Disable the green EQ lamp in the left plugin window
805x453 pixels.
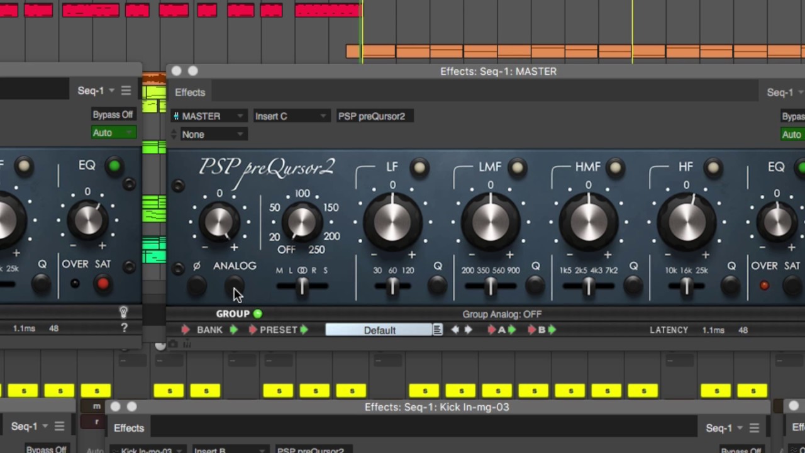click(x=114, y=166)
